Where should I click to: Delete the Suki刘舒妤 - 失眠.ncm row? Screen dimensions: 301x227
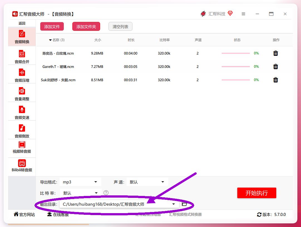click(275, 80)
